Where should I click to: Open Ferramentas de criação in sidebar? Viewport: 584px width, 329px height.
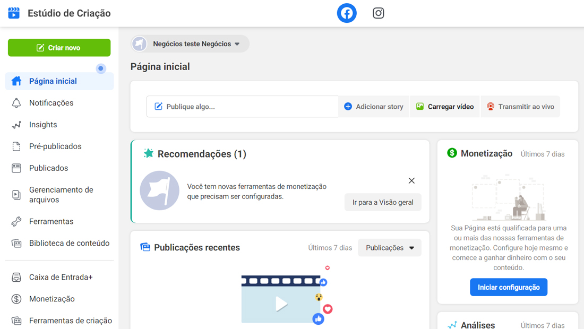pyautogui.click(x=59, y=321)
